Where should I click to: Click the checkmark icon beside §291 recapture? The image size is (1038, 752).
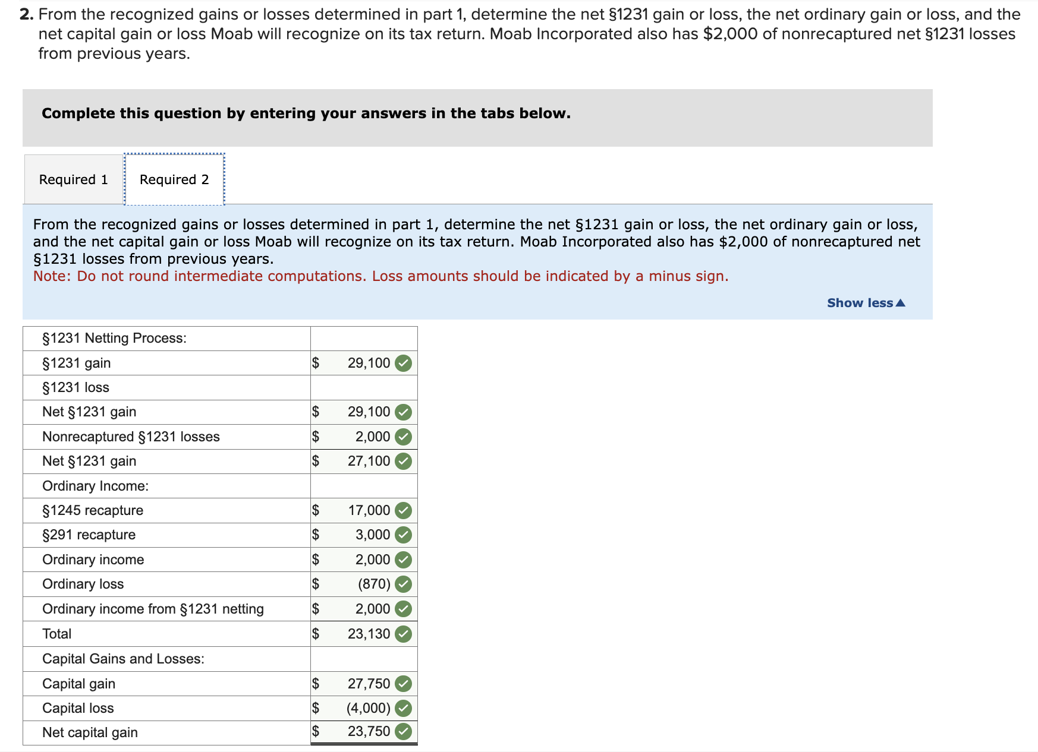403,535
